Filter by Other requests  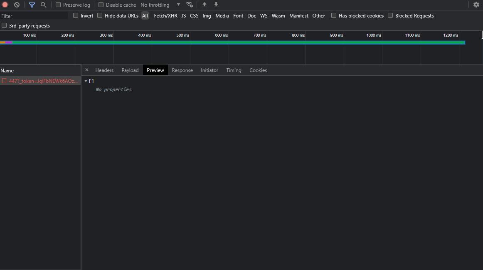pyautogui.click(x=318, y=16)
